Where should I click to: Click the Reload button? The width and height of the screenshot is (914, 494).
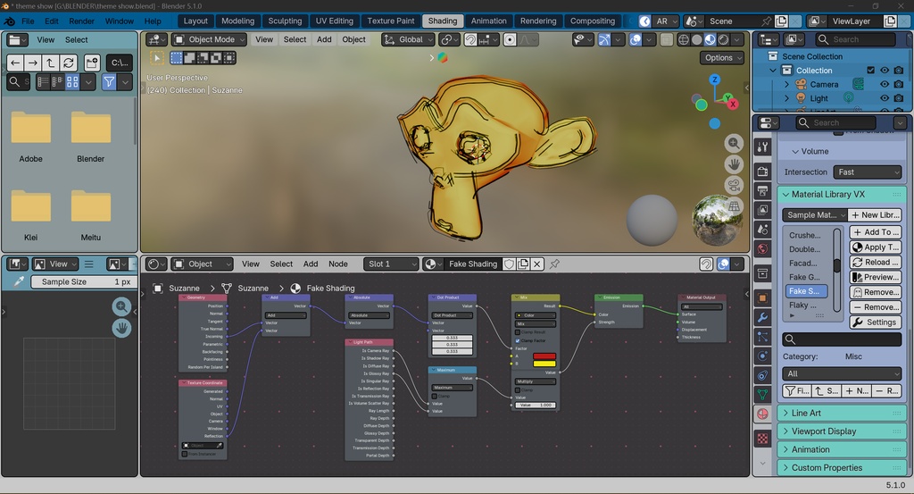(876, 263)
